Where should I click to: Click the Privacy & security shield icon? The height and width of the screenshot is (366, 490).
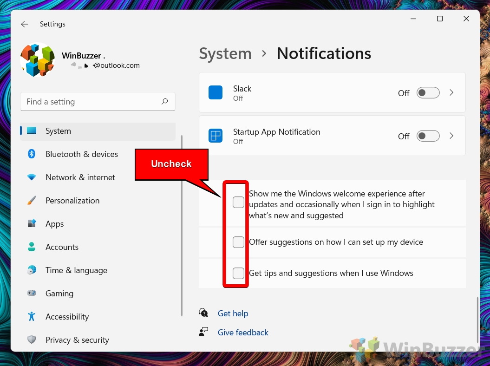[x=32, y=340]
